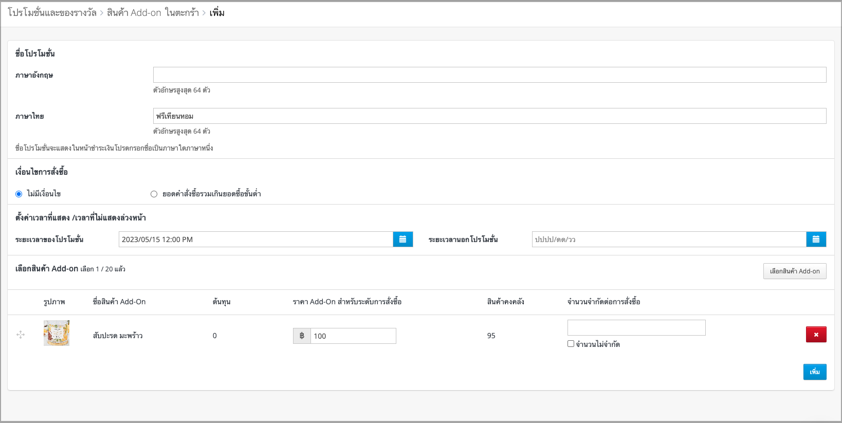The image size is (842, 423).
Task: Open สับปะรด มะพร้าว product thumbnail
Action: [57, 333]
